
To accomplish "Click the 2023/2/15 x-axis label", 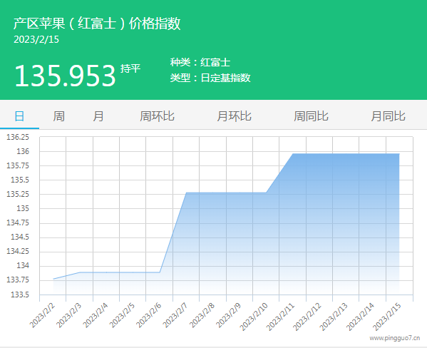I will tap(387, 317).
